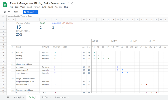Screen dimensions: 168x100
Task: Click shoulderview 1 week 20 arrow
Action: coord(123,70)
